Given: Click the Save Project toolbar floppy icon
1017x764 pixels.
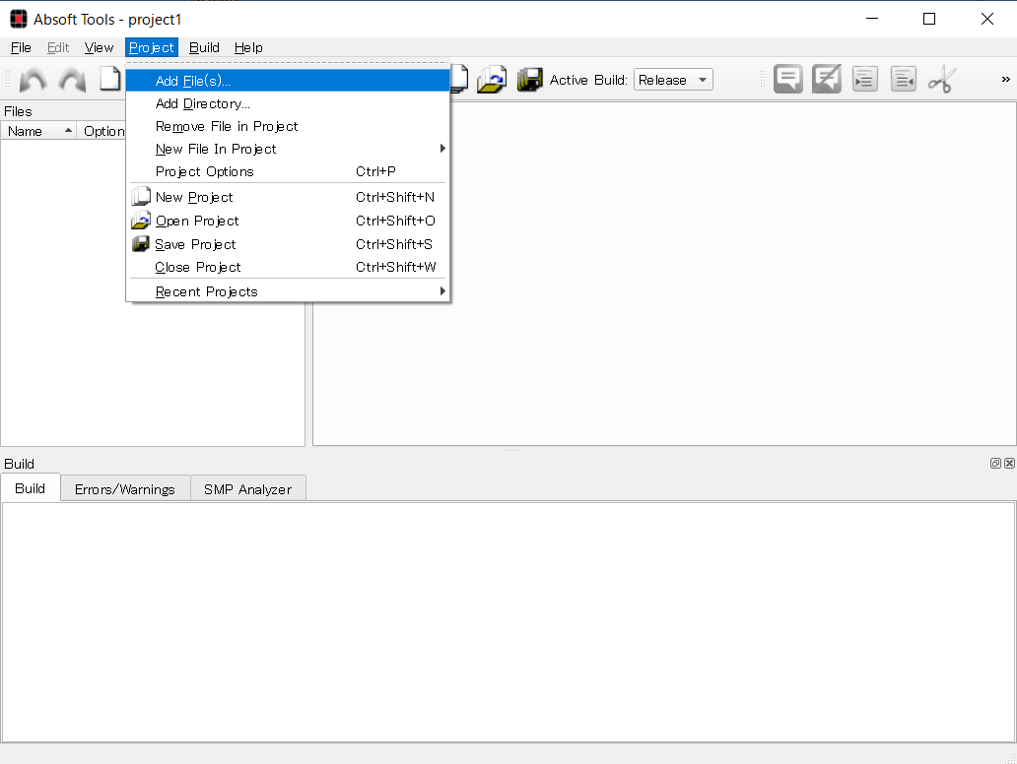Looking at the screenshot, I should click(x=530, y=80).
